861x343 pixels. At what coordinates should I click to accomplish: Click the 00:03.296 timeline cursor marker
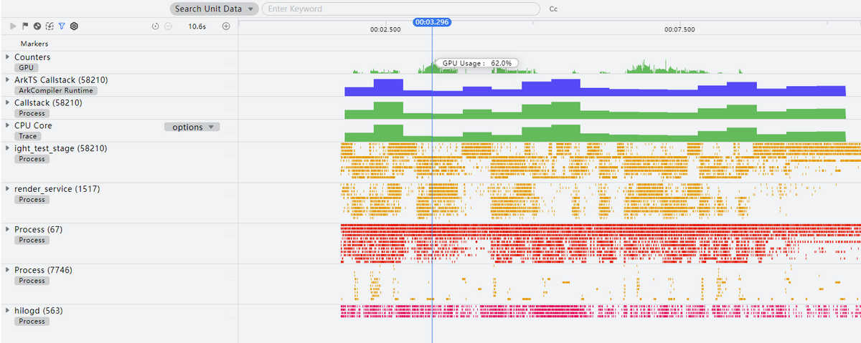click(x=432, y=22)
